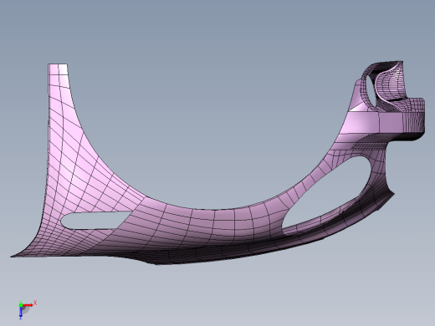Click the red X axis arrow of triad
Image resolution: width=435 pixels, height=326 pixels.
28,305
